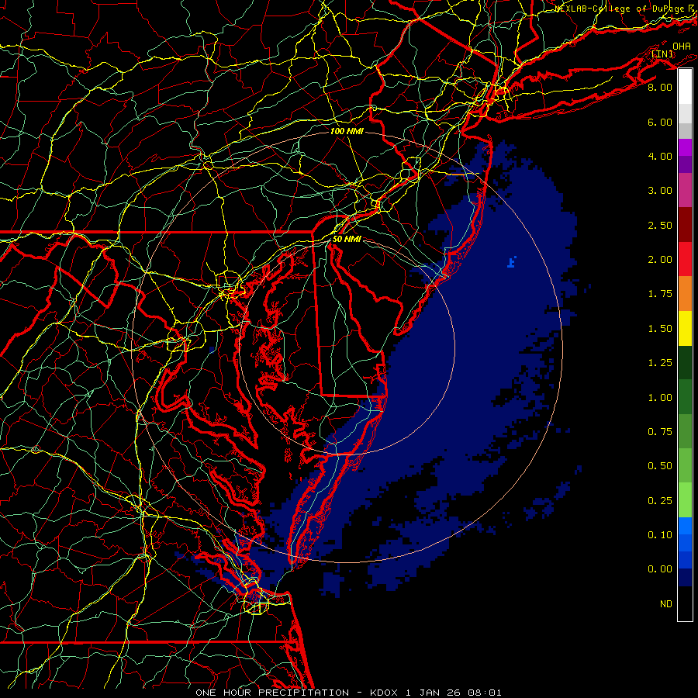Click the lightest green swatch beside 0.25

685,500
